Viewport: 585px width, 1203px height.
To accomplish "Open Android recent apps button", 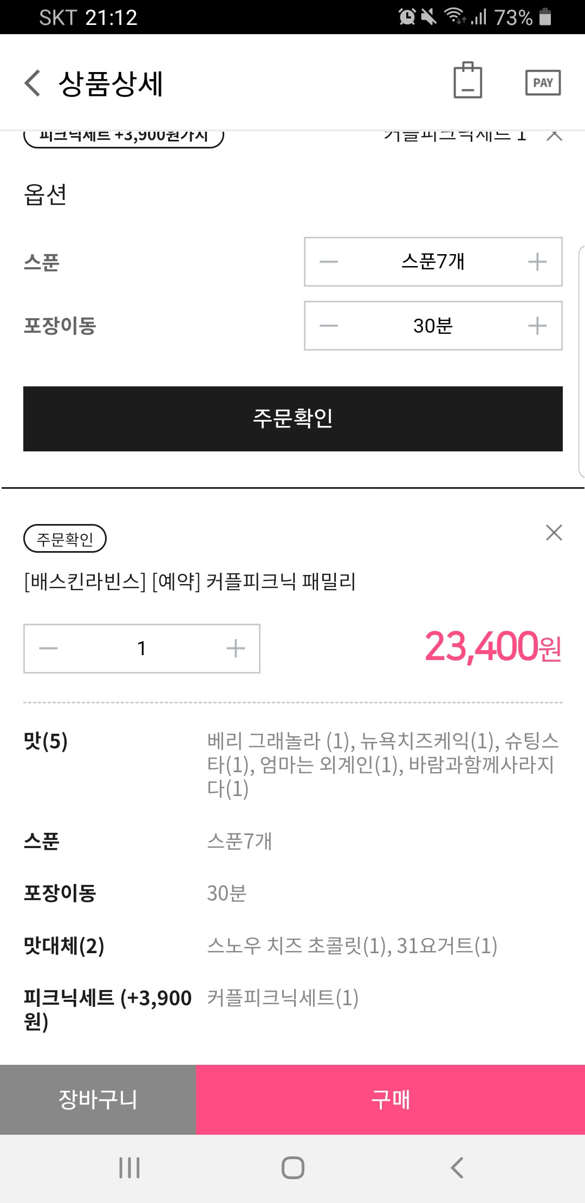I will 129,1168.
